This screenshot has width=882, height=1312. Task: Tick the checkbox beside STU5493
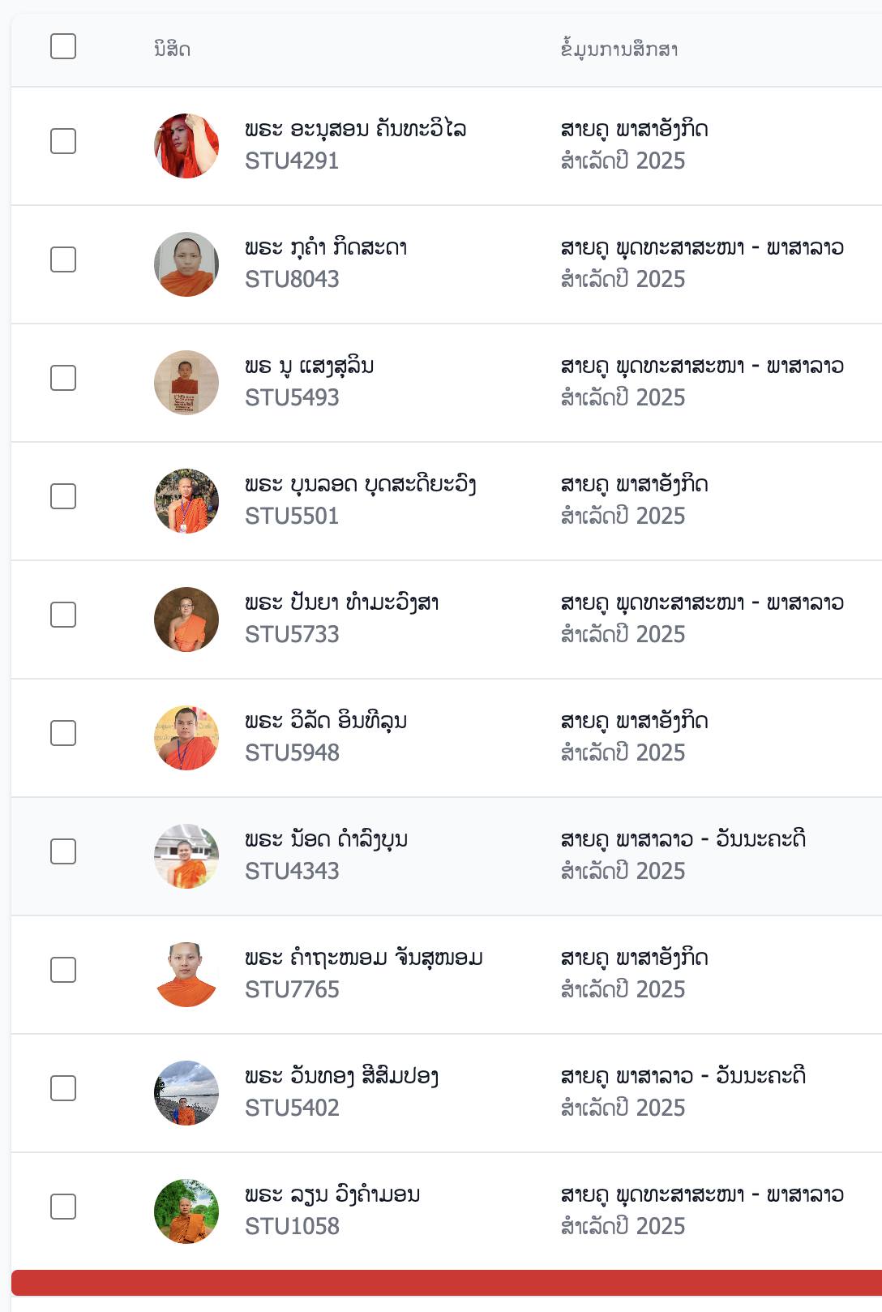coord(63,378)
